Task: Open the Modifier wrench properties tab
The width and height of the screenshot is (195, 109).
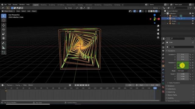Action: pos(163,70)
